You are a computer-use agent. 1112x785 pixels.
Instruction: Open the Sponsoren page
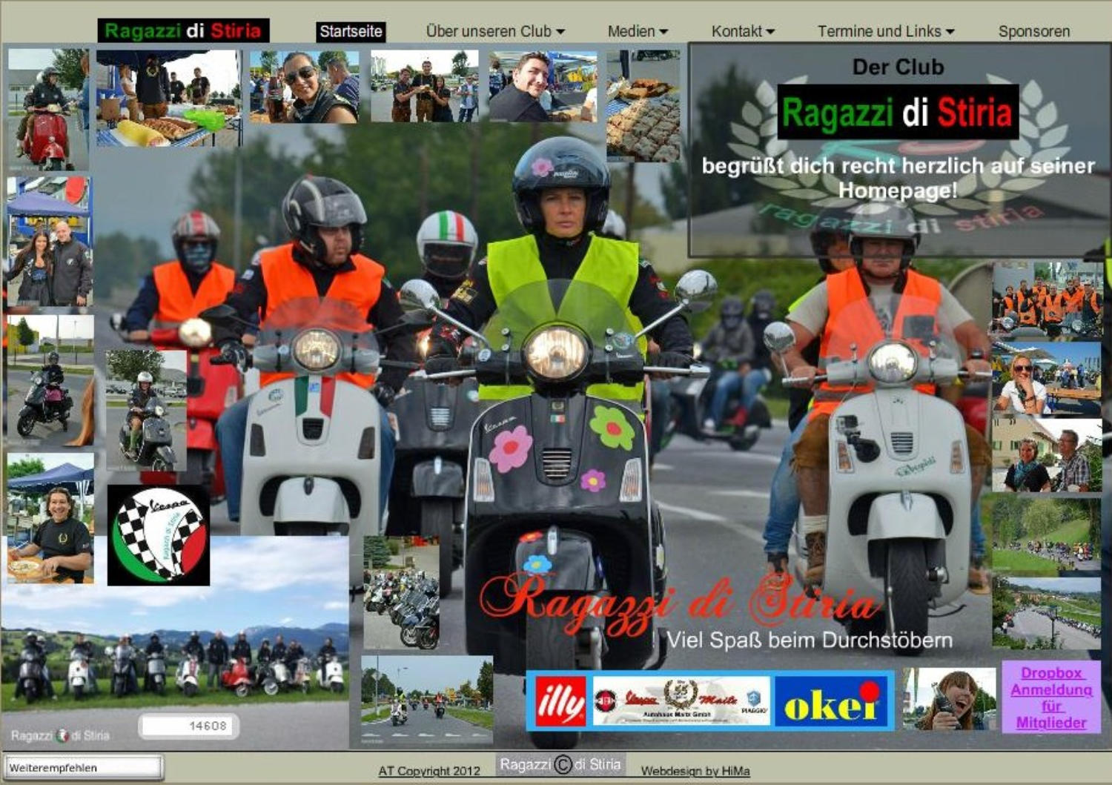(1033, 31)
